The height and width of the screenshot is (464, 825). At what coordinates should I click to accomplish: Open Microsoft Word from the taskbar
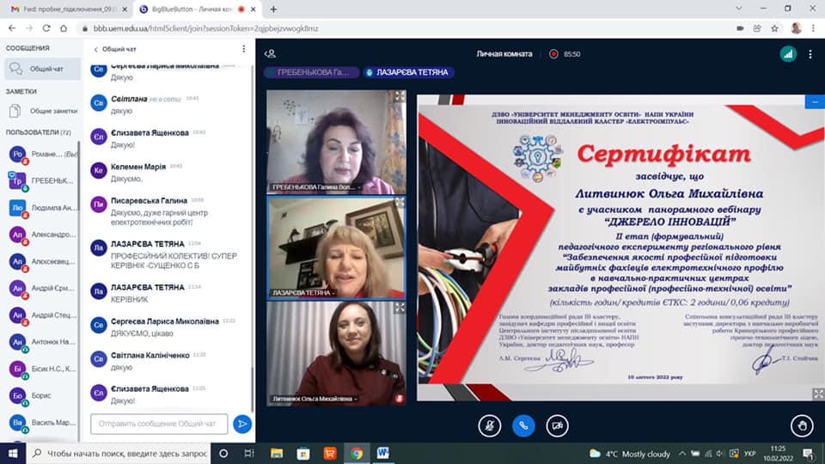382,453
